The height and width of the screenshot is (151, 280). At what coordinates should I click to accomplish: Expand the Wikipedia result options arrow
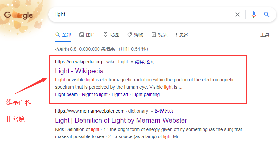pos(132,62)
